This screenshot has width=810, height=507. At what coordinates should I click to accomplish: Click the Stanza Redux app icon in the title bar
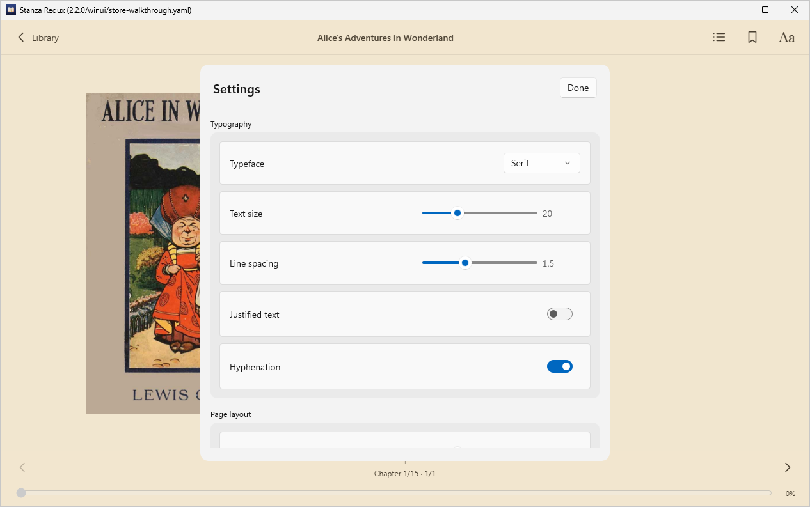[11, 10]
